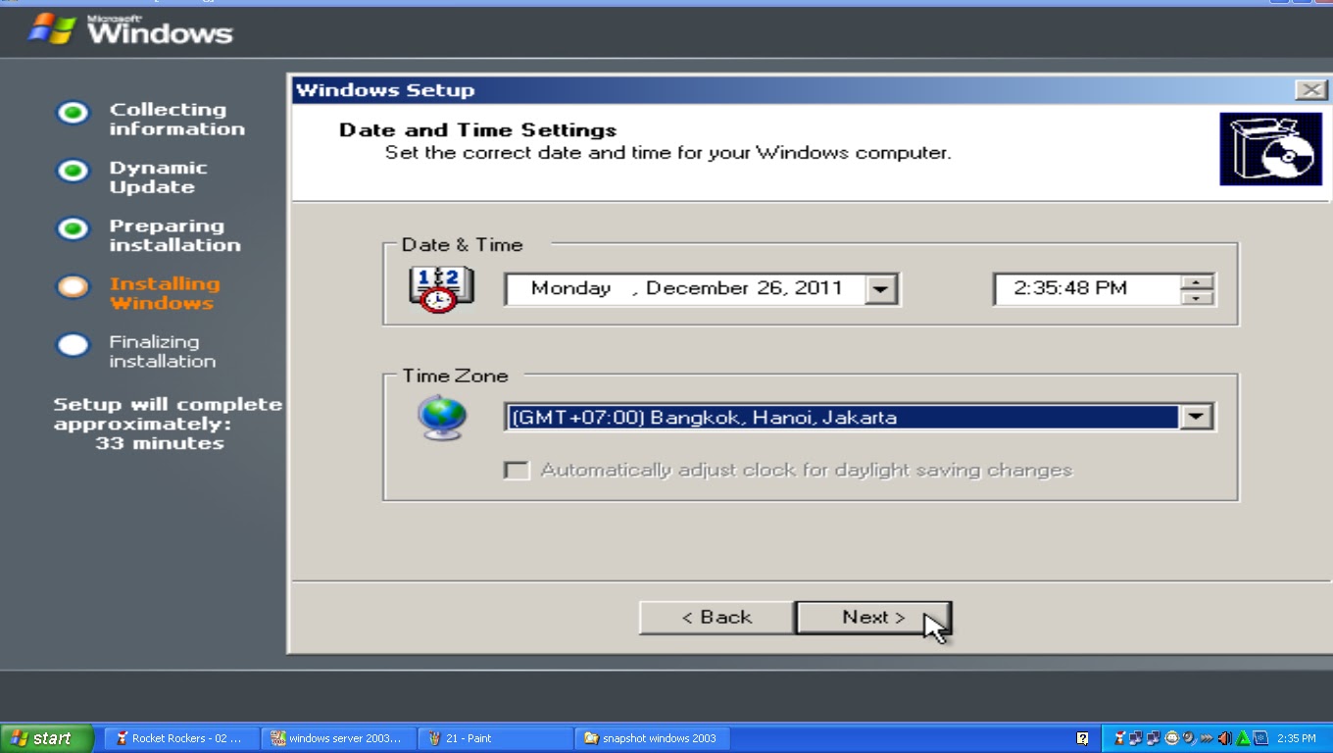This screenshot has height=753, width=1333.
Task: Go back to the previous setup step
Action: [x=716, y=618]
